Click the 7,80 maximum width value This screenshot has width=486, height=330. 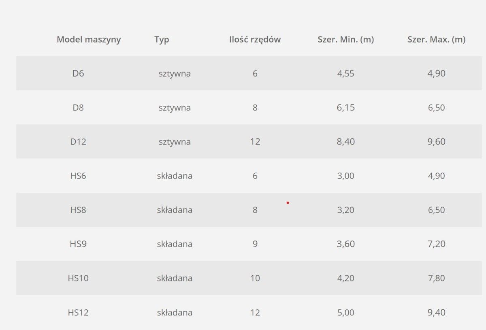pos(436,278)
